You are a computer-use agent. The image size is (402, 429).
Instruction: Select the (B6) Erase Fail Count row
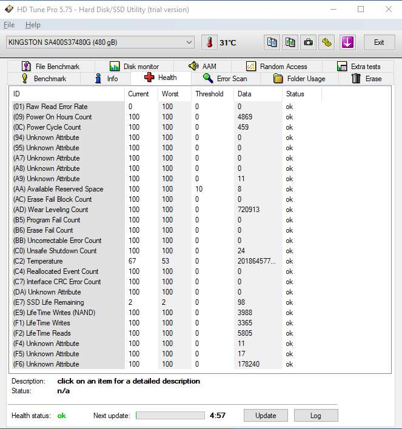167,230
